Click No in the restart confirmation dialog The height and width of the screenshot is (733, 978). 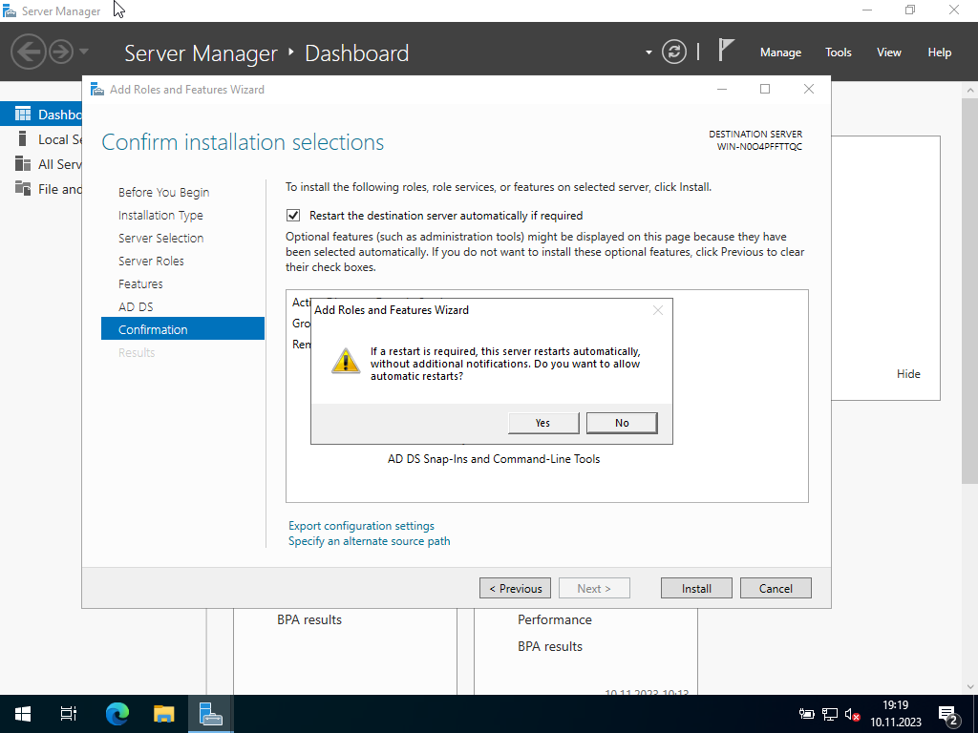click(x=622, y=423)
